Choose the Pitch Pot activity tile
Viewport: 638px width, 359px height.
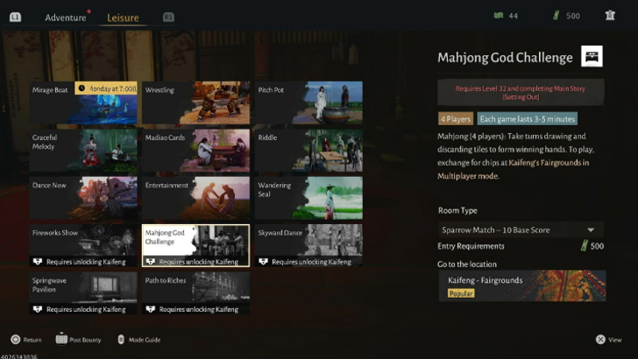click(x=308, y=103)
